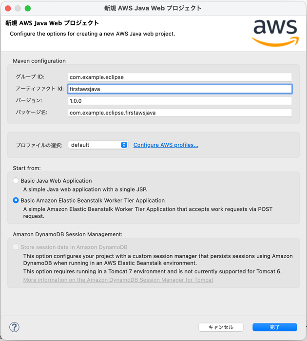Click the キャンセル cancel button
Screen dimensions: 307x341
221,327
